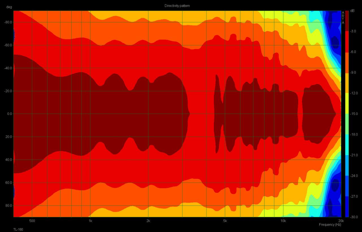Click the -15.0 value on the dB legend

click(354, 114)
